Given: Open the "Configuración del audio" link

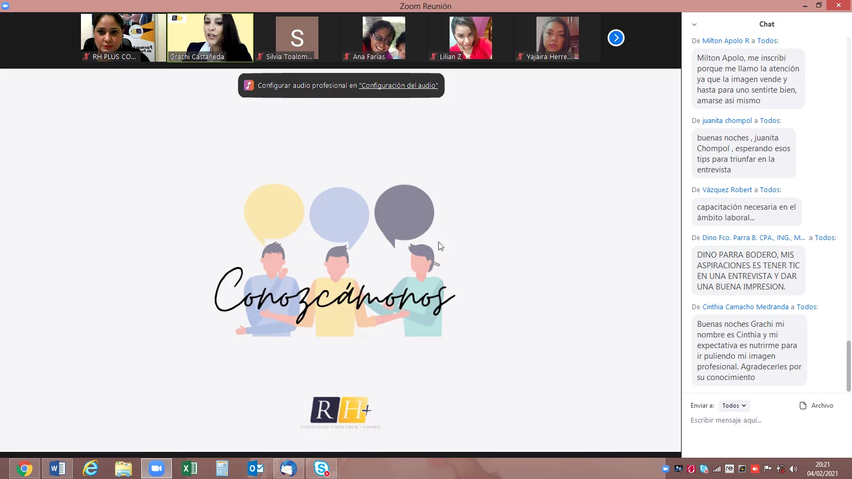Looking at the screenshot, I should click(398, 85).
